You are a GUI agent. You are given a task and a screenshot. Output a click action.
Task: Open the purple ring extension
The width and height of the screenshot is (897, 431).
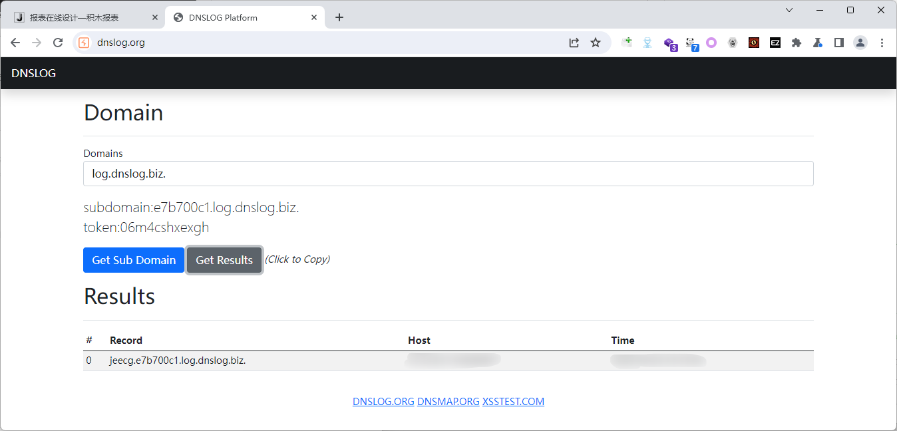point(711,43)
